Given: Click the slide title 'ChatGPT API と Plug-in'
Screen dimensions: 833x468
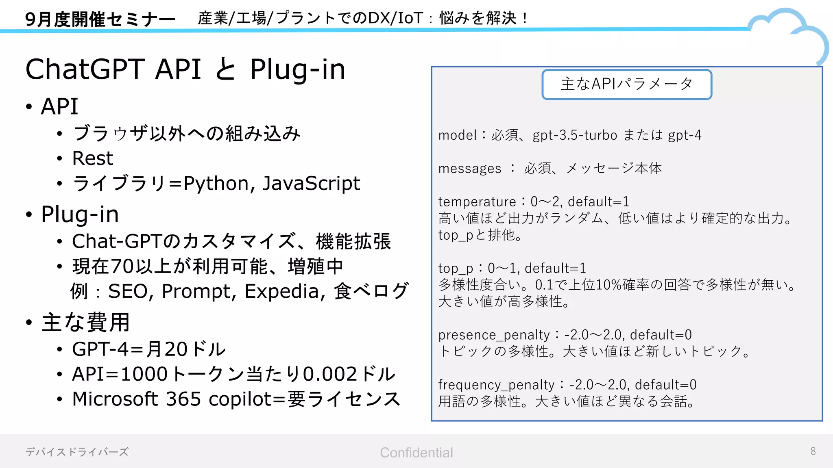Looking at the screenshot, I should (x=185, y=69).
